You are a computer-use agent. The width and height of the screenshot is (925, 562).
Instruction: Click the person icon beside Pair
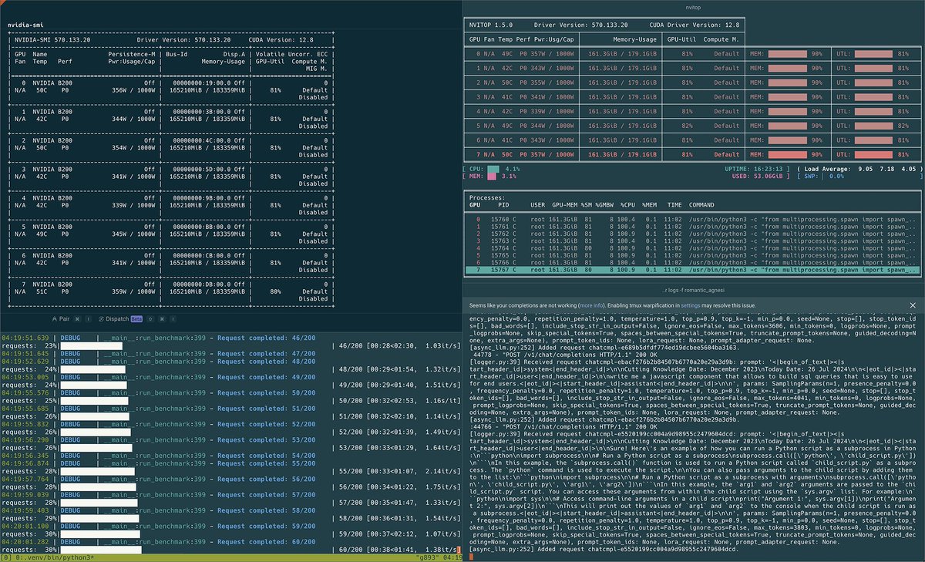pos(55,318)
